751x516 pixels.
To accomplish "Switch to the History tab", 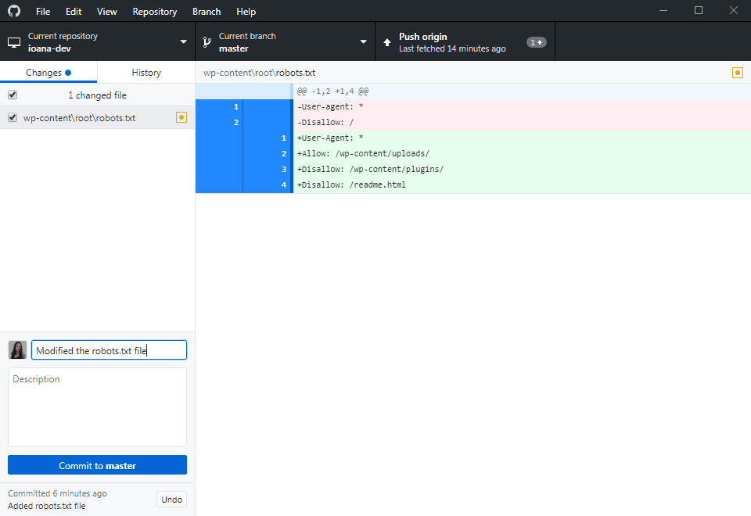I will point(146,72).
